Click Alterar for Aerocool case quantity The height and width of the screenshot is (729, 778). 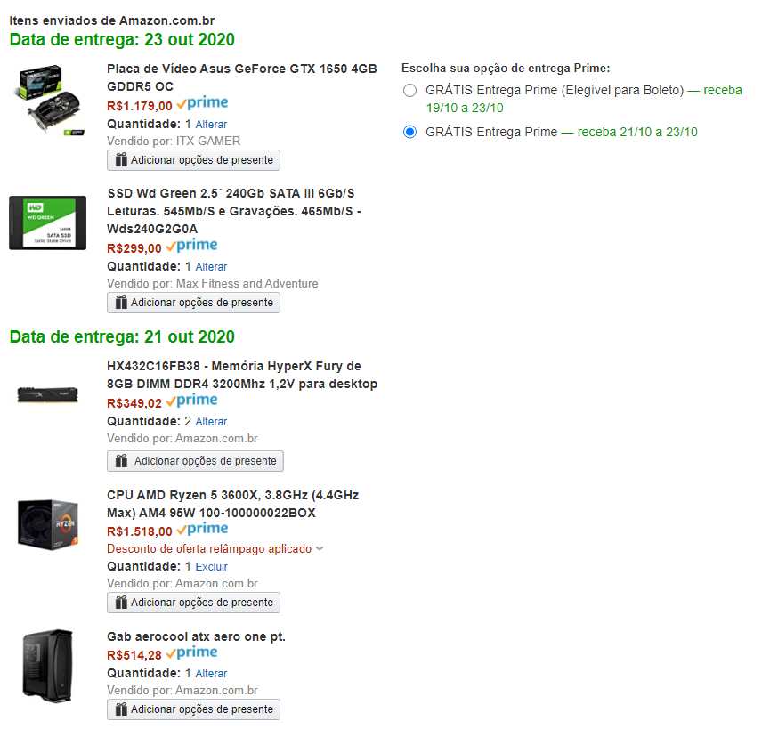211,674
